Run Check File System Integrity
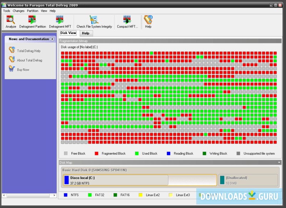Image resolution: width=286 pixels, height=208 pixels. coord(94,22)
